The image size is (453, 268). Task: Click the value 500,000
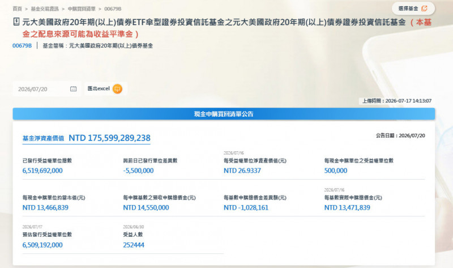point(336,171)
